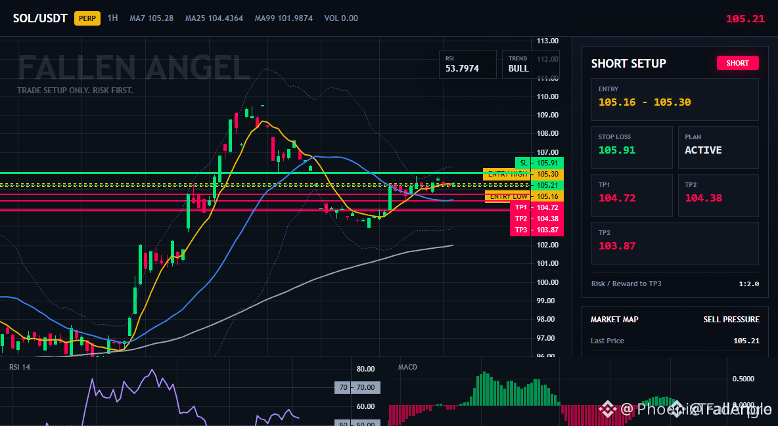Click the PLAN ACTIVE card

pyautogui.click(x=718, y=147)
